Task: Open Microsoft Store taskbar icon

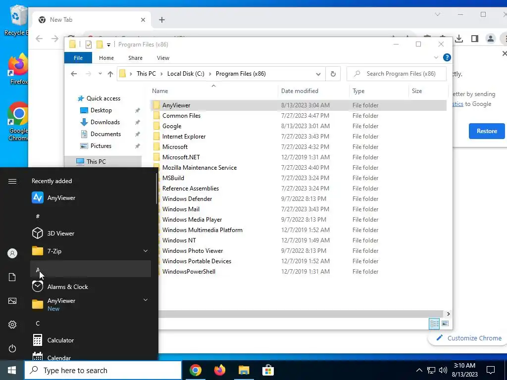Action: coord(268,370)
